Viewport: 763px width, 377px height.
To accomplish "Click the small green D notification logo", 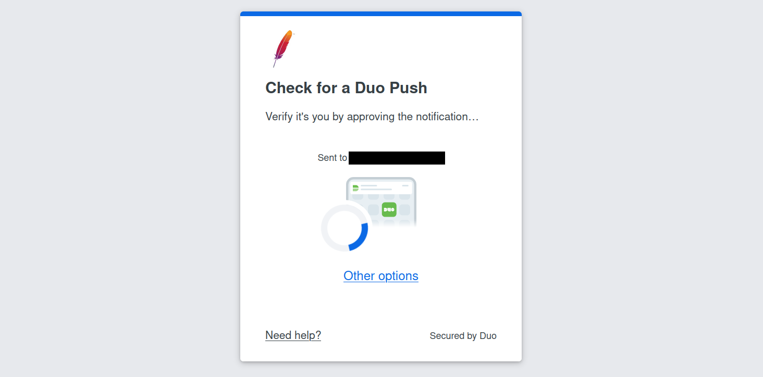I will 355,187.
